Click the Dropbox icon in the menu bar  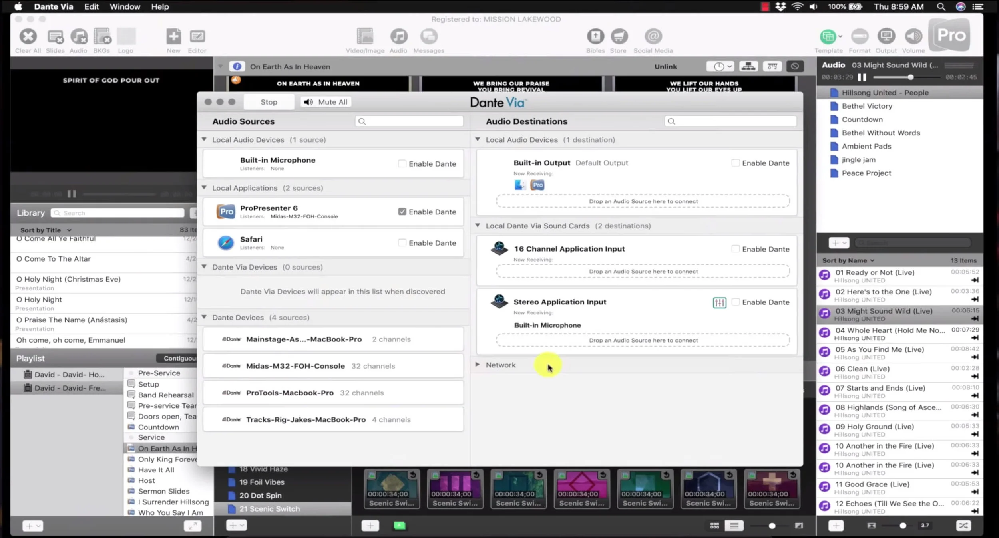click(x=780, y=6)
